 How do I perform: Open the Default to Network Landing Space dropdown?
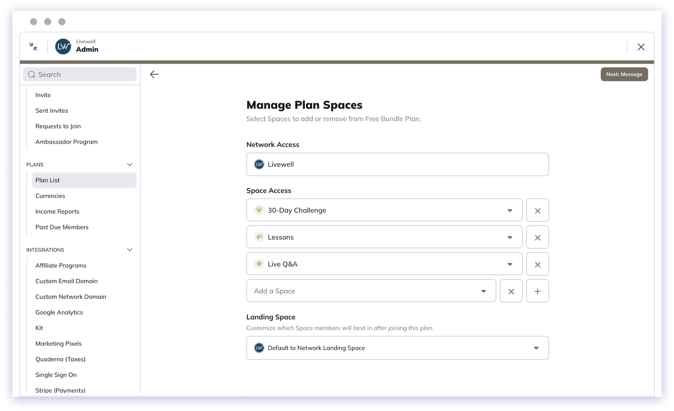point(536,348)
